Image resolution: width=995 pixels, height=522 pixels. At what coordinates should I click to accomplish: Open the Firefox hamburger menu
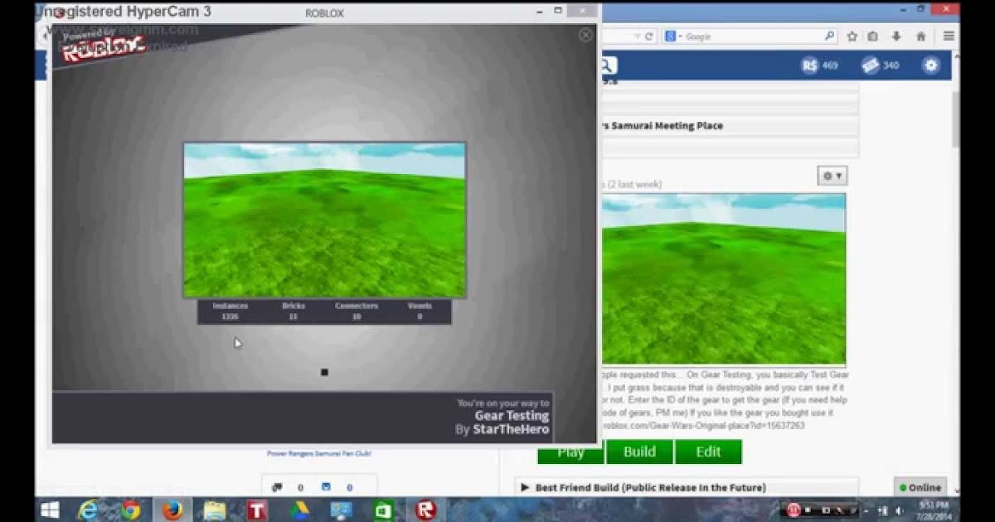pyautogui.click(x=949, y=36)
